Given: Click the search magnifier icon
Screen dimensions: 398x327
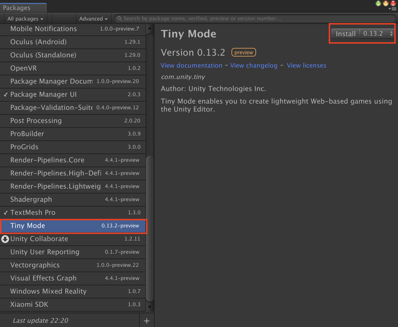Looking at the screenshot, I should point(120,19).
